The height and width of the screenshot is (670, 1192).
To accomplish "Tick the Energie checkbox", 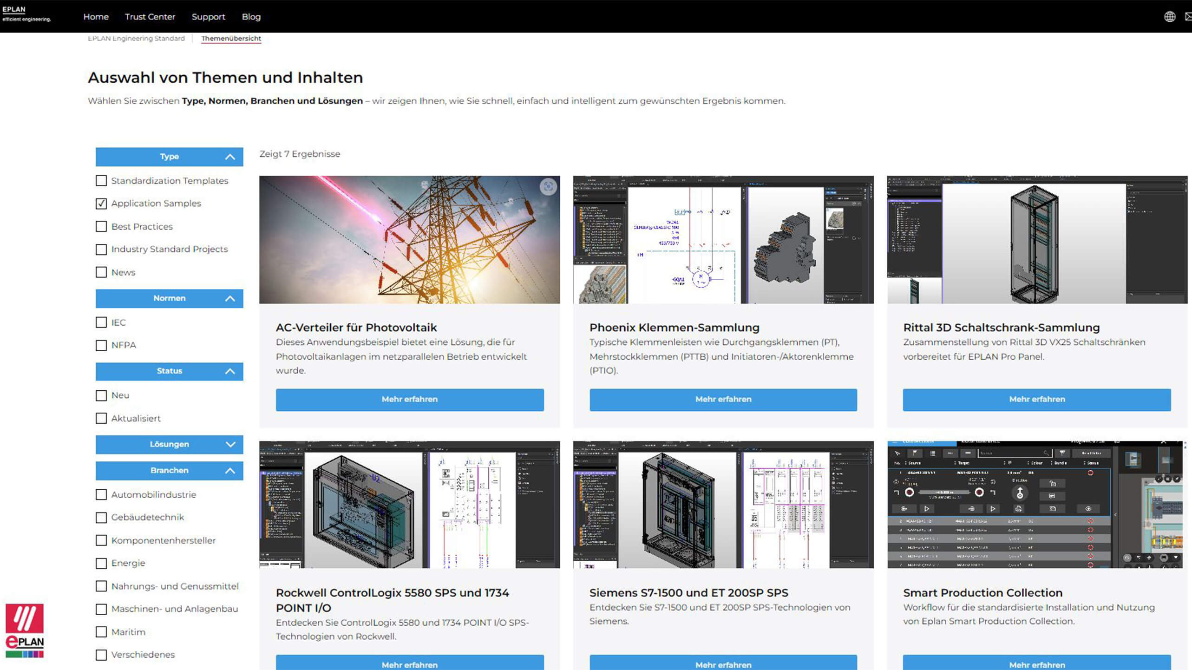I will click(x=101, y=563).
